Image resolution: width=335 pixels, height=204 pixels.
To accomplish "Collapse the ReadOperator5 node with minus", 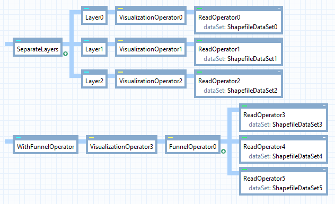I will tap(324, 169).
